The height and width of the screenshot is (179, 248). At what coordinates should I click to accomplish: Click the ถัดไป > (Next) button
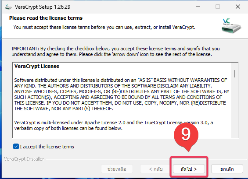189,169
